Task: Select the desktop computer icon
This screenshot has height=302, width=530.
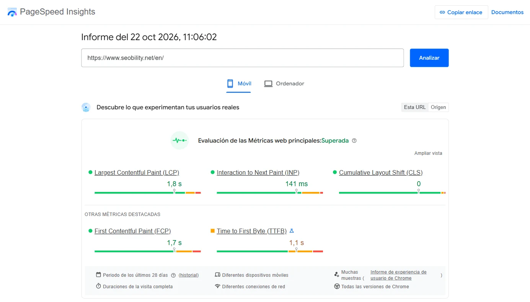Action: (x=268, y=84)
